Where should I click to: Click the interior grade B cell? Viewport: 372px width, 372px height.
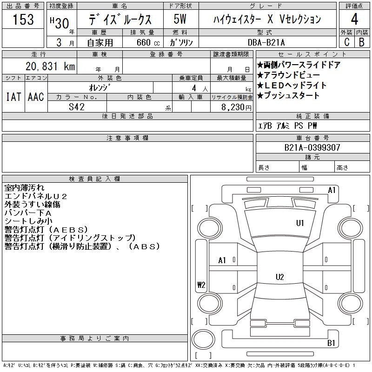click(x=361, y=42)
